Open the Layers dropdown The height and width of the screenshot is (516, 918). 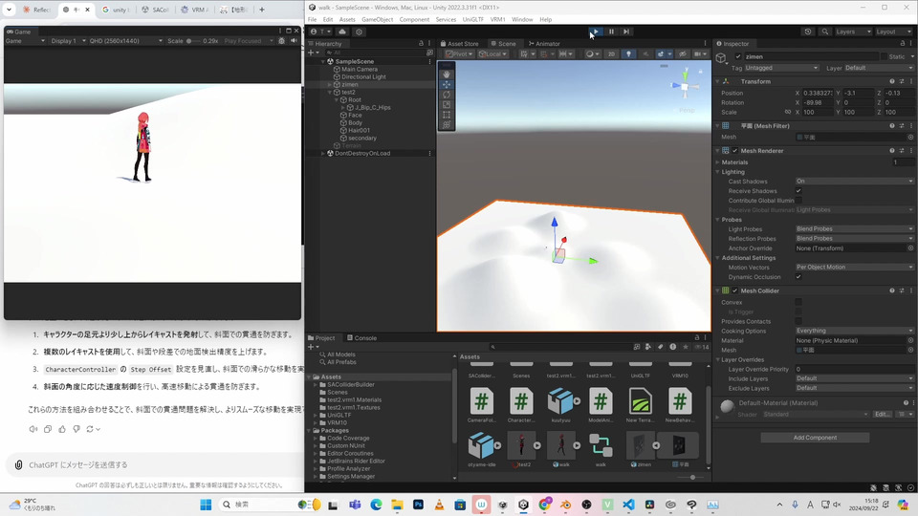[x=853, y=32]
